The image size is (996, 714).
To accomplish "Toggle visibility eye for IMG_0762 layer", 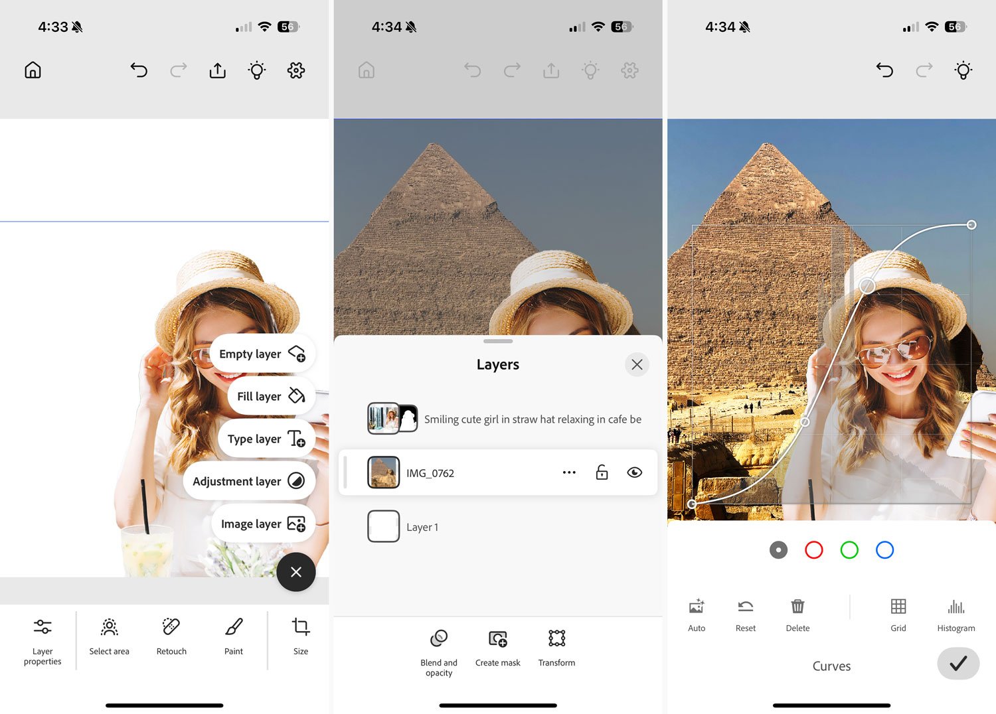I will click(x=634, y=472).
